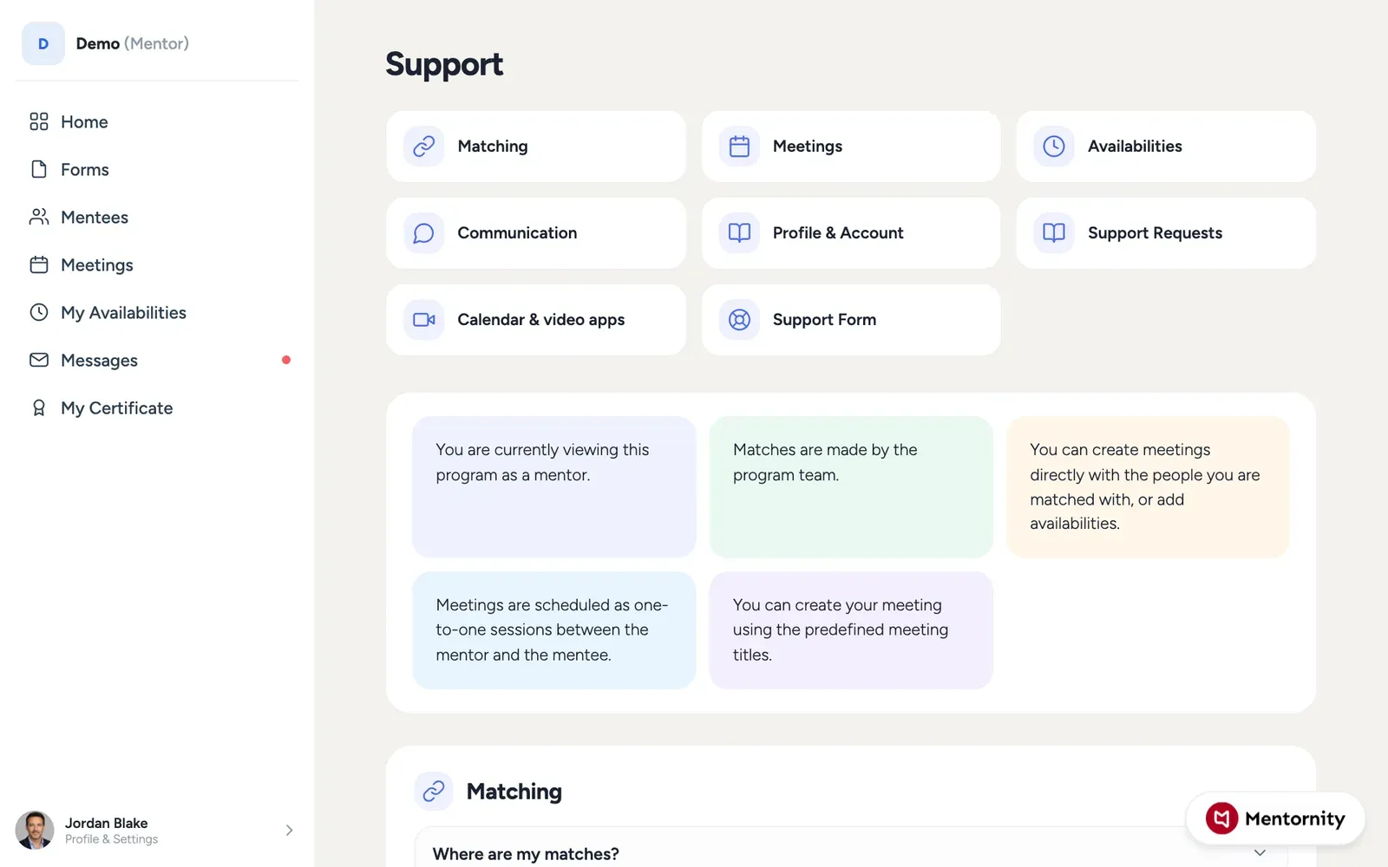This screenshot has width=1388, height=867.
Task: Click the link icon on the Matching card
Action: click(x=424, y=147)
